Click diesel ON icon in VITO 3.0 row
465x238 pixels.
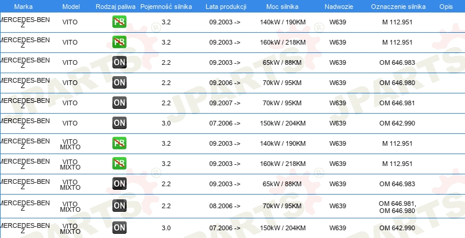coord(119,123)
